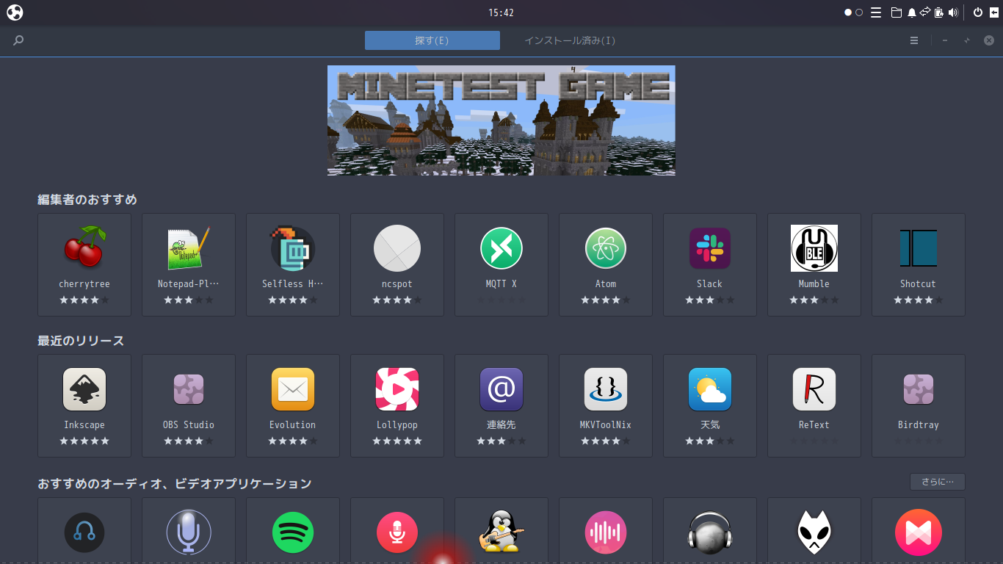1003x564 pixels.
Task: Click the Shotcut app name text
Action: tap(919, 284)
